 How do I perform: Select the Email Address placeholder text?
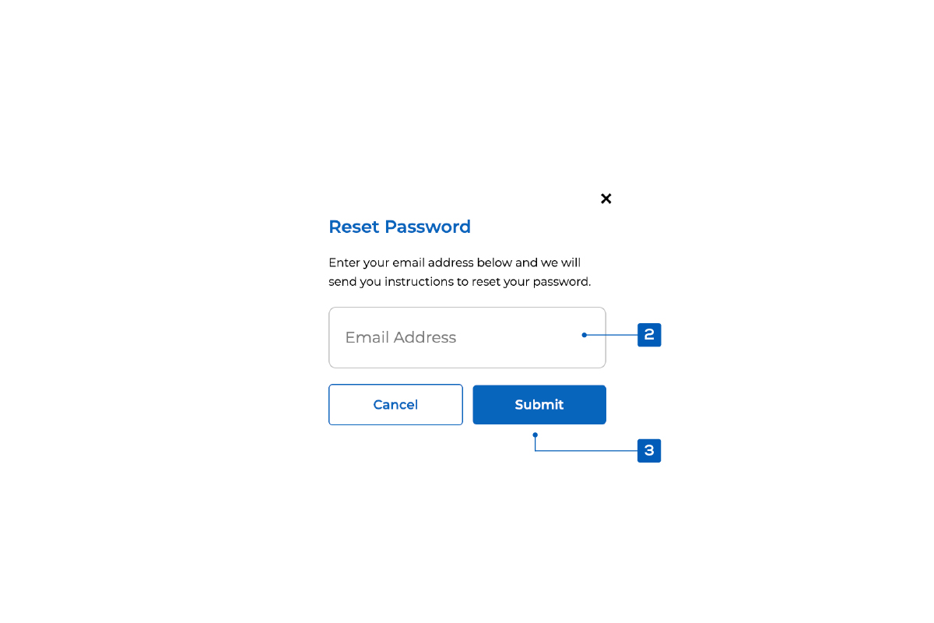pyautogui.click(x=400, y=337)
